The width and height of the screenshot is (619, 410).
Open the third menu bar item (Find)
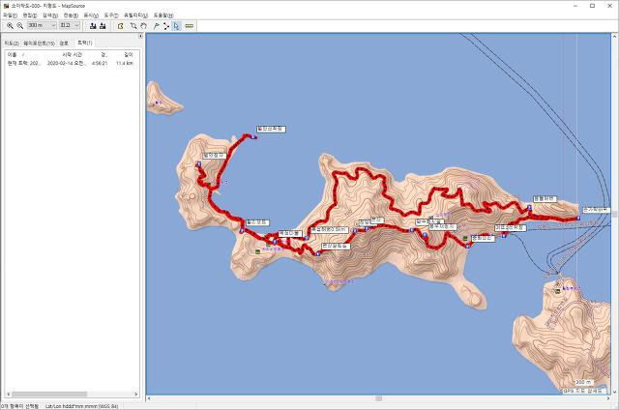(50, 15)
